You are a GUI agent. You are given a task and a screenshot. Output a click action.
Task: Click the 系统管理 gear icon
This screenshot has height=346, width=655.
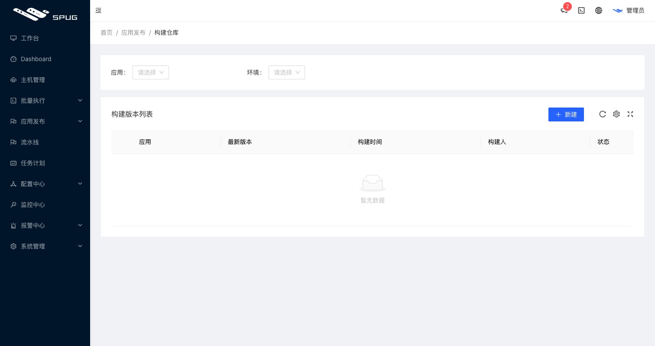click(x=13, y=246)
